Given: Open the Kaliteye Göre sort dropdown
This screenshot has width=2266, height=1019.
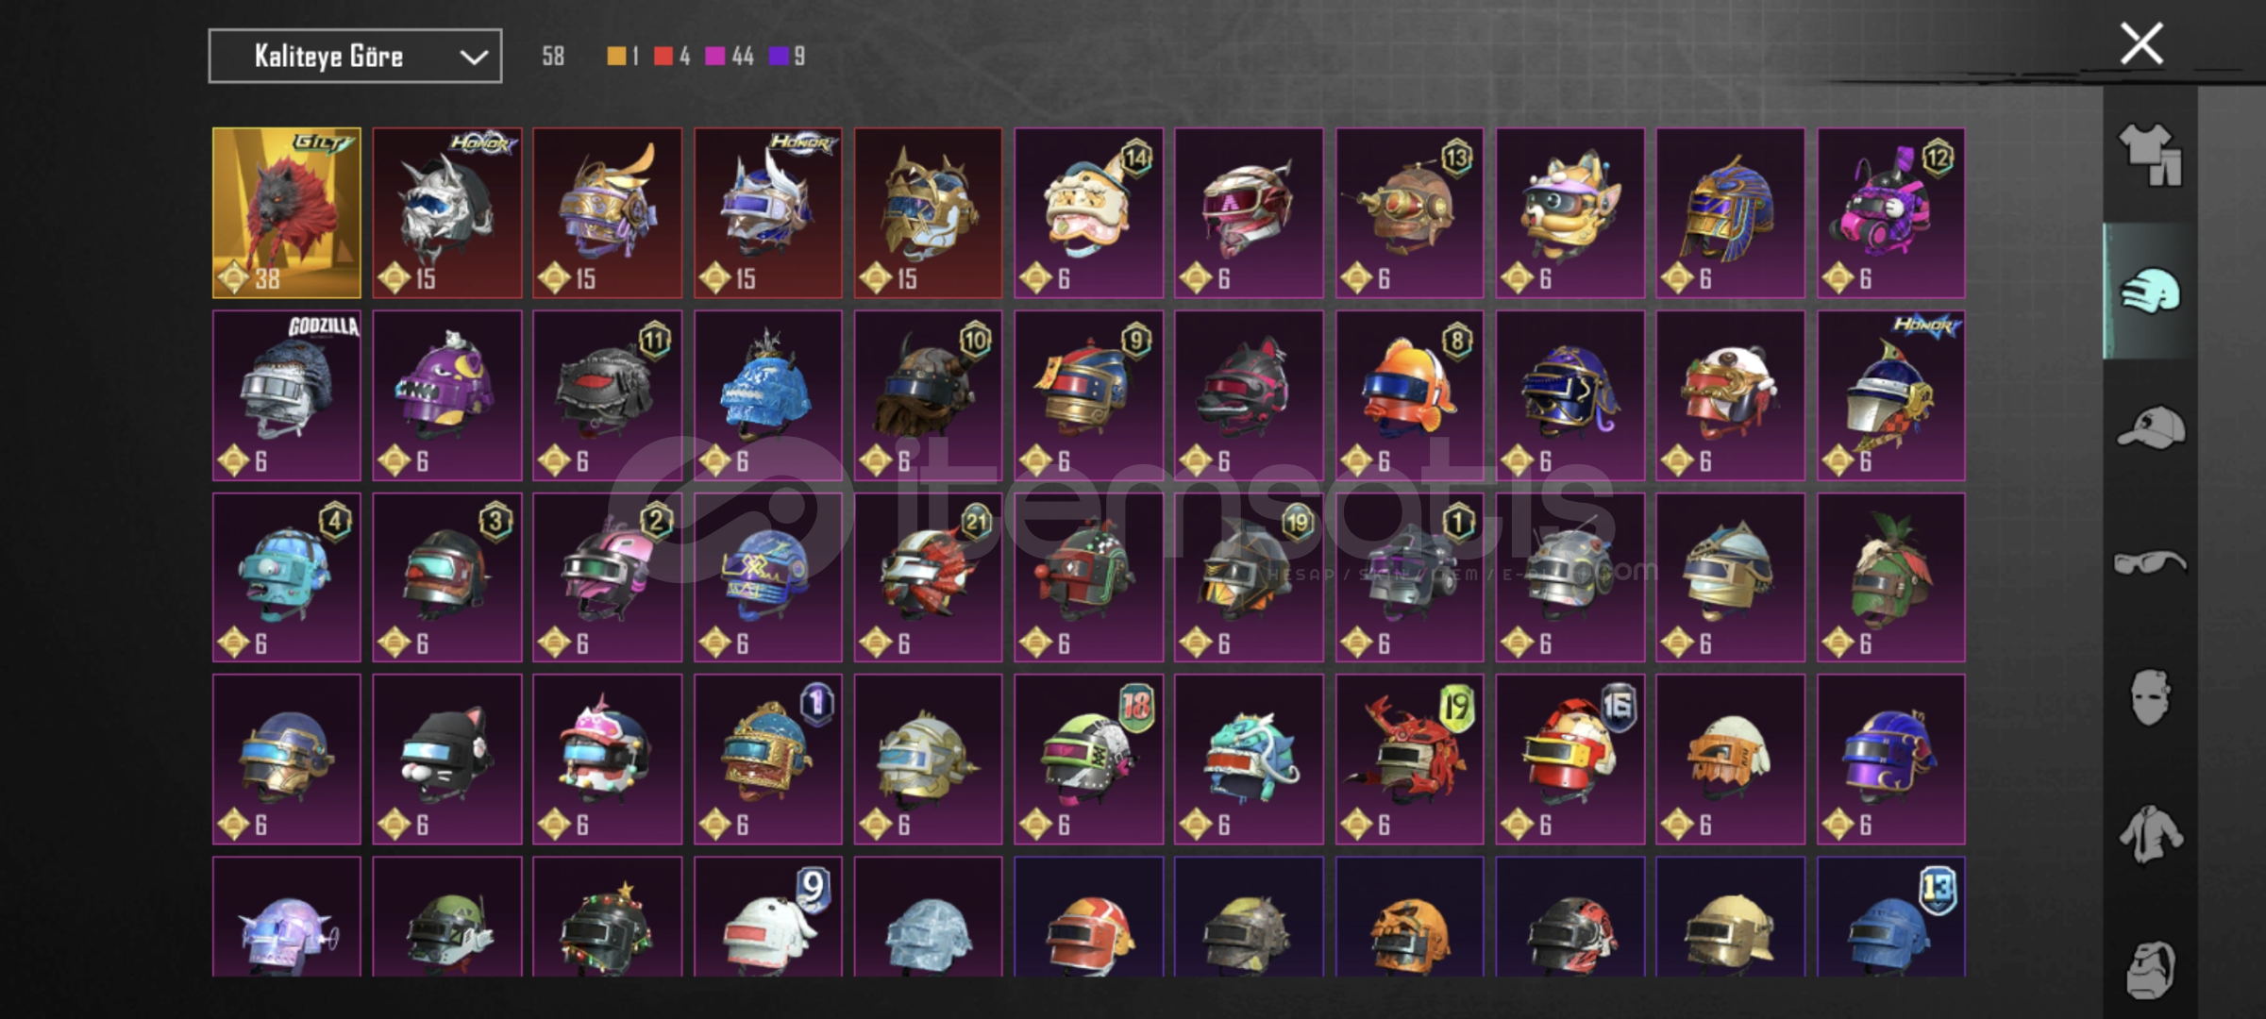Looking at the screenshot, I should click(x=355, y=57).
